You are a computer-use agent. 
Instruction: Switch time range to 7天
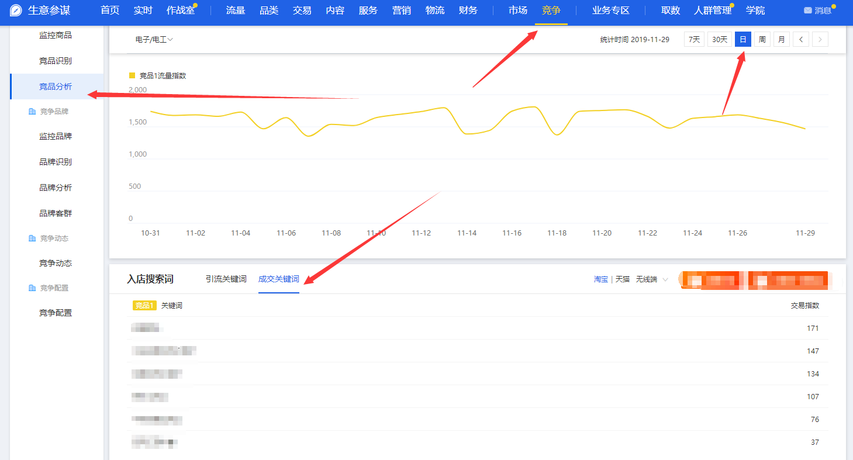point(694,40)
